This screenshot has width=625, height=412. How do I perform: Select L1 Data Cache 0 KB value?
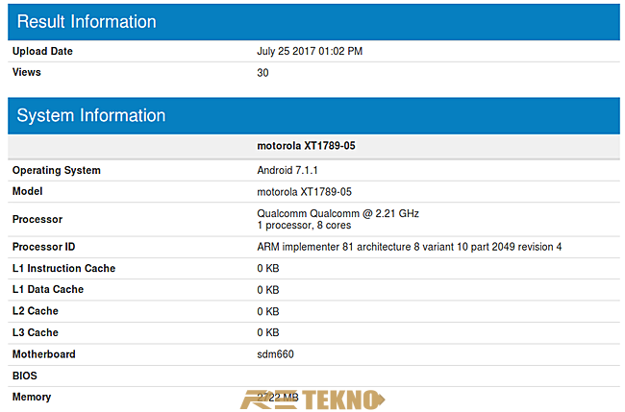point(268,290)
